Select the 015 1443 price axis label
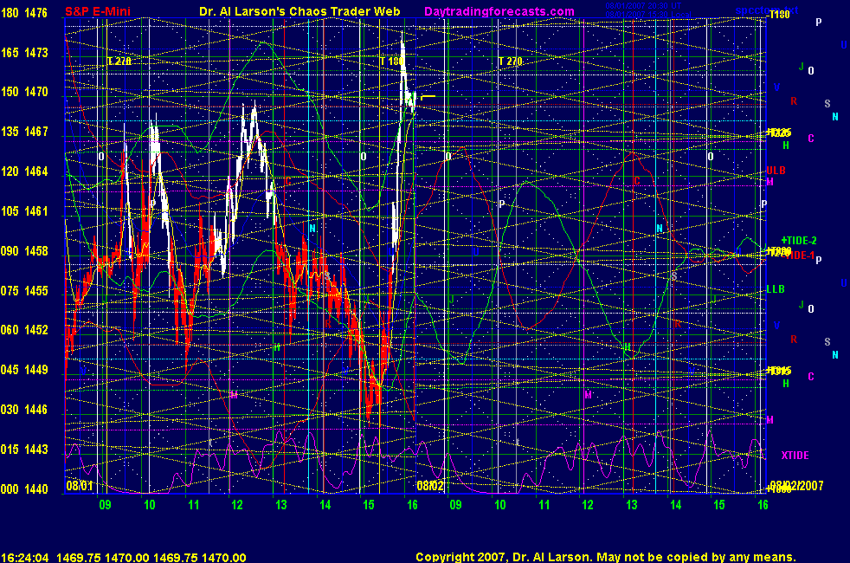The image size is (850, 563). tap(24, 449)
